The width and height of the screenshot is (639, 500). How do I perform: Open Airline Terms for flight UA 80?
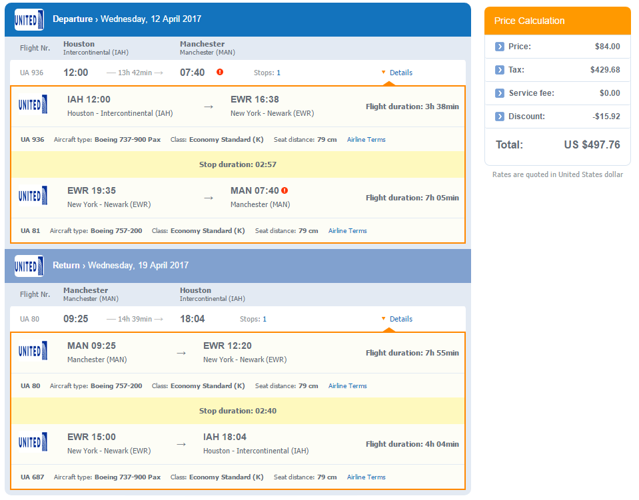(x=347, y=386)
